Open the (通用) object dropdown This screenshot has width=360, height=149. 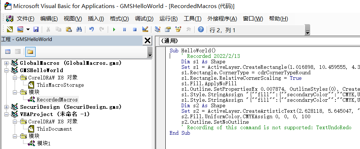click(260, 41)
